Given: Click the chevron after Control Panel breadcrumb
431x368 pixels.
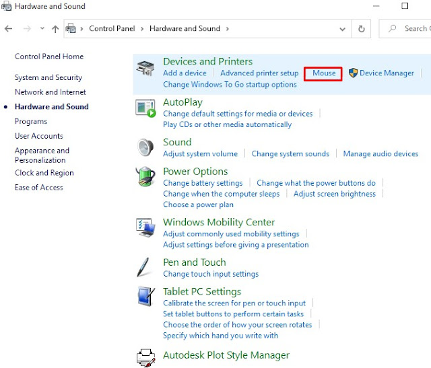Looking at the screenshot, I should [142, 29].
